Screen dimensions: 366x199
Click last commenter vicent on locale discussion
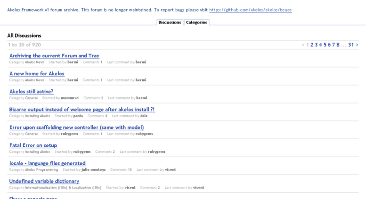(171, 170)
